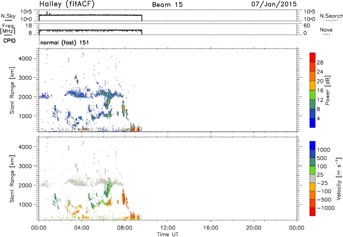Click the 3000 tick on velocity panel axis

(x=25, y=166)
